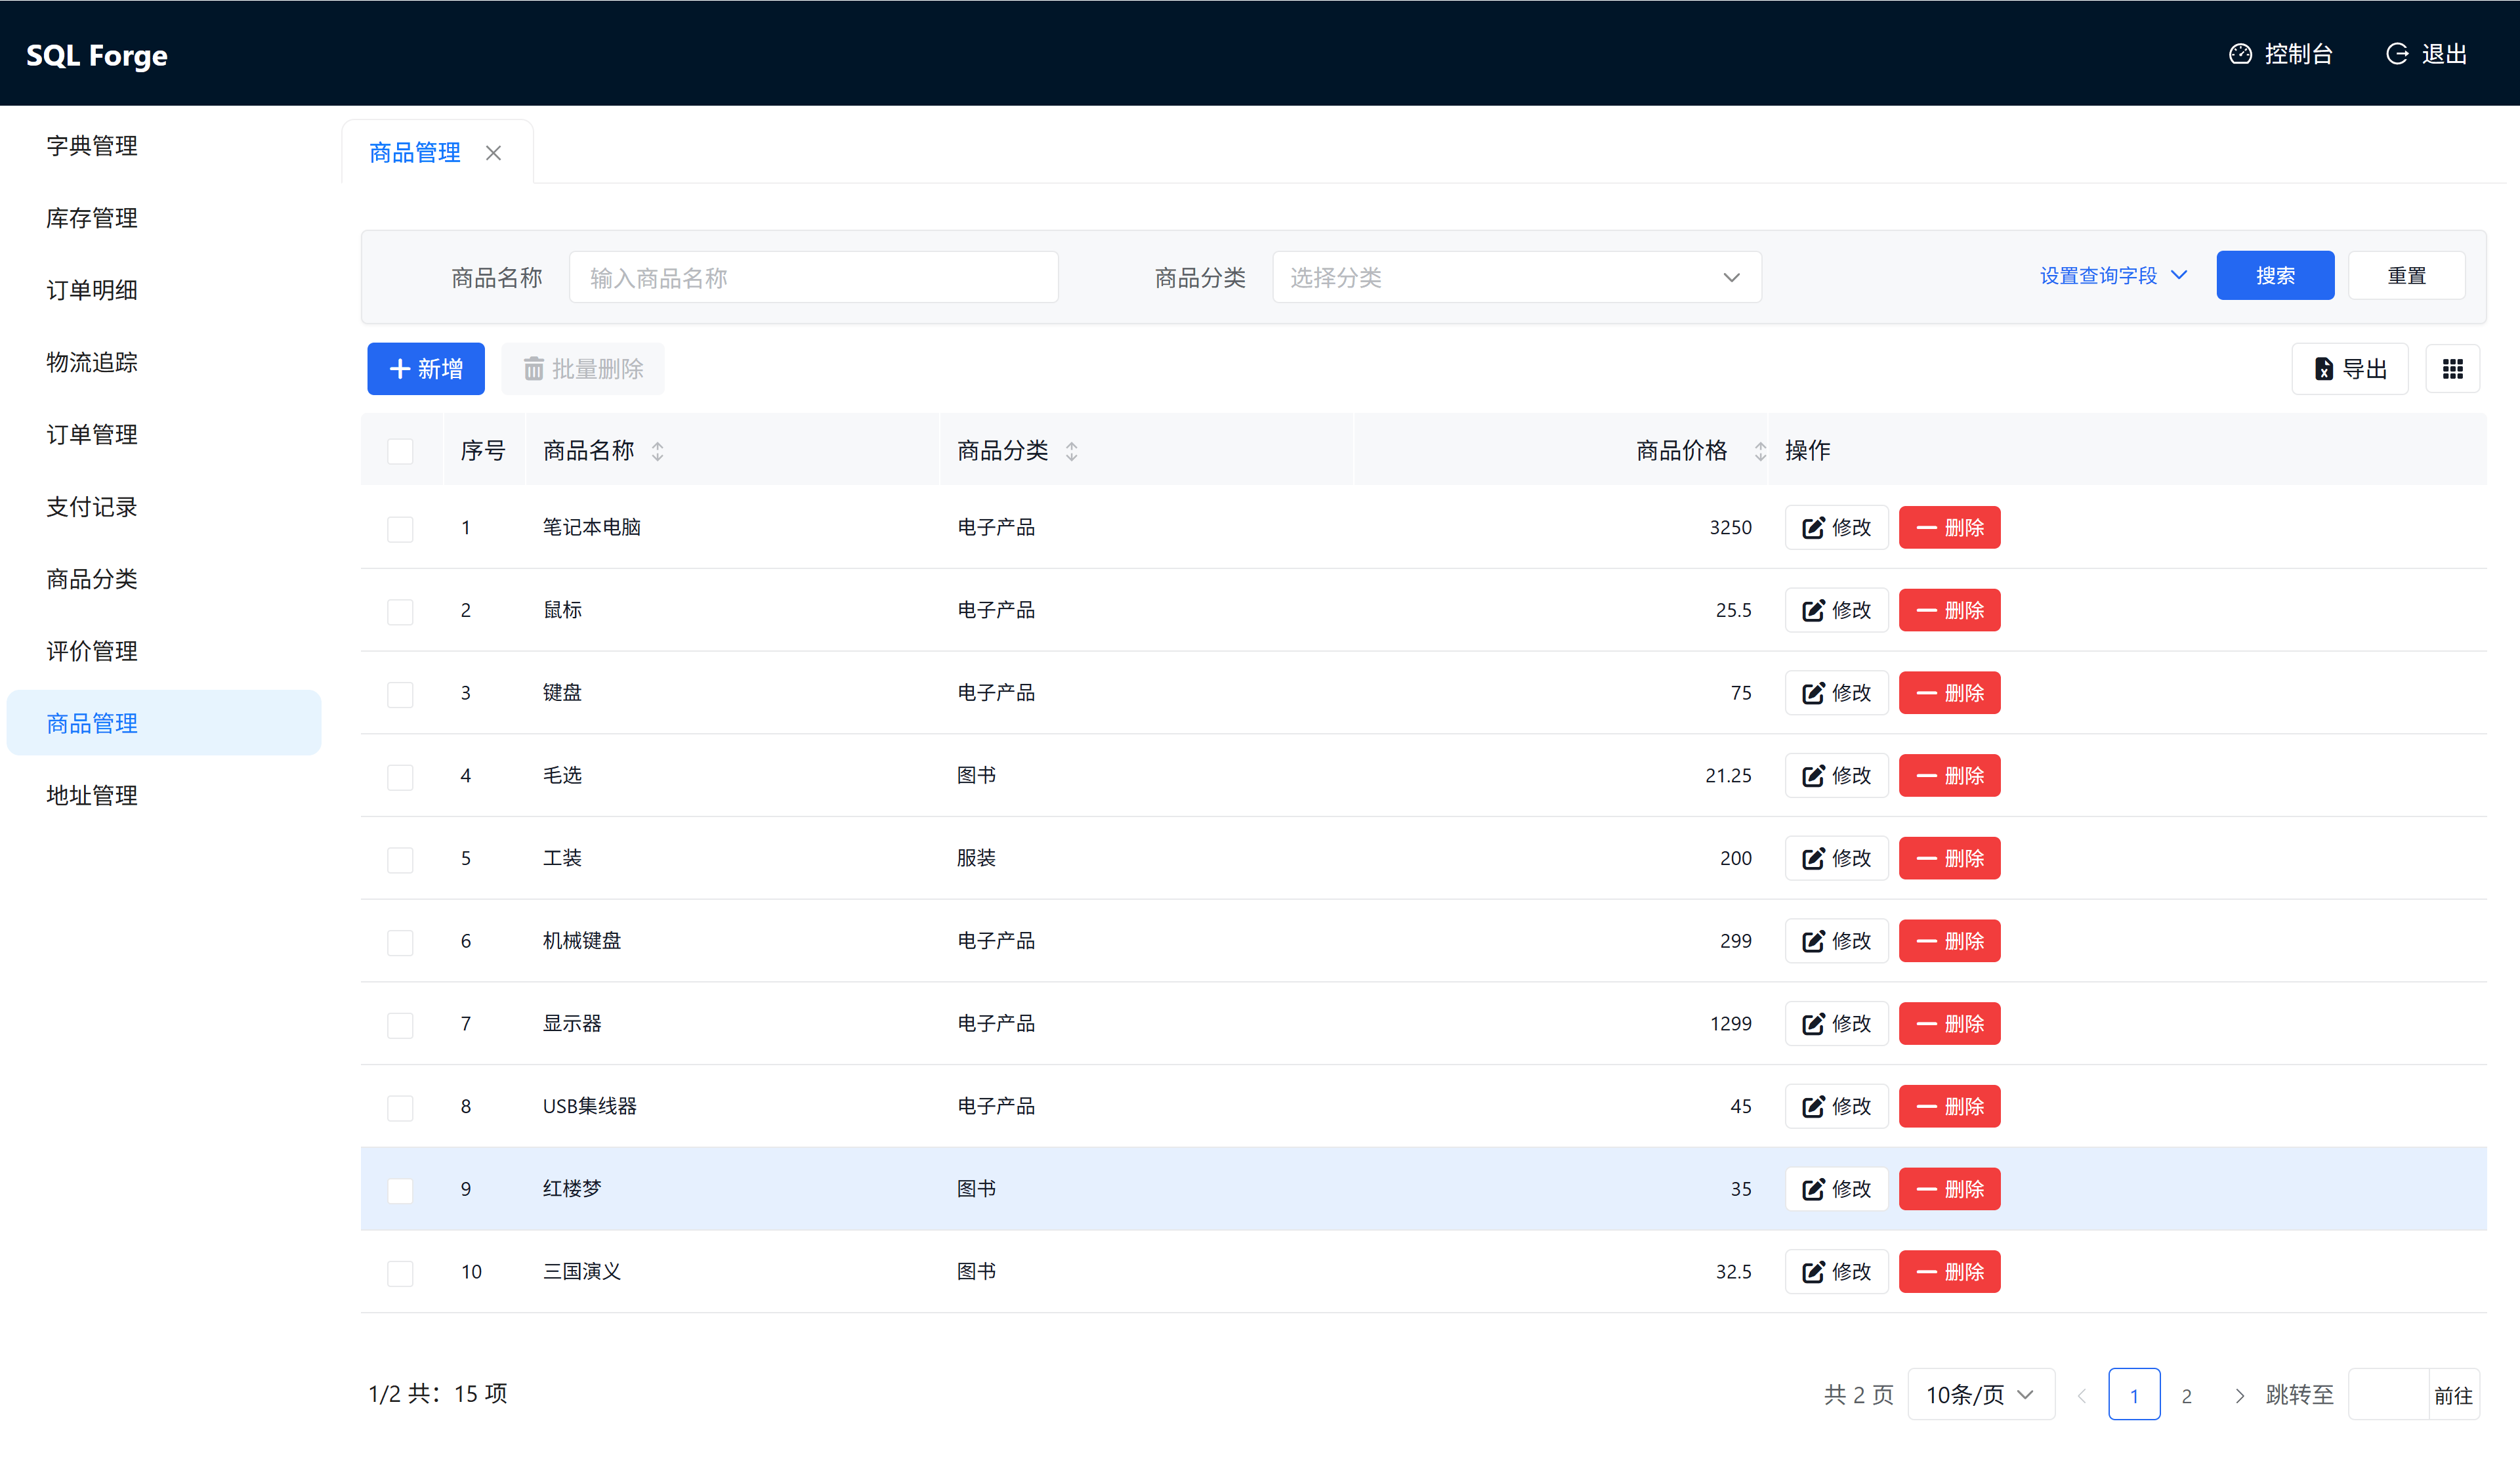The width and height of the screenshot is (2520, 1459).
Task: Select 支付记录 in the sidebar
Action: (92, 507)
